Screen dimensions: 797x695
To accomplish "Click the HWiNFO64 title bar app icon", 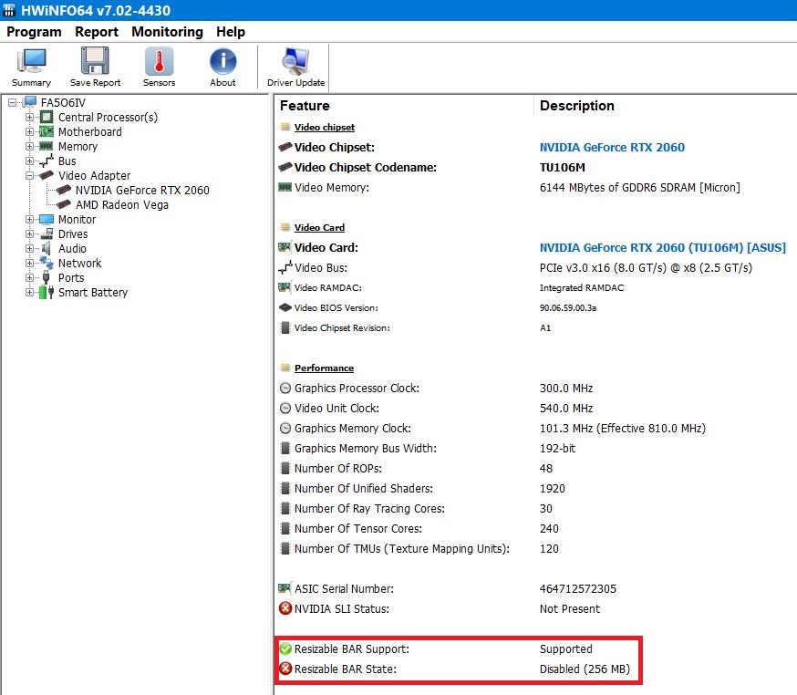I will click(x=9, y=10).
